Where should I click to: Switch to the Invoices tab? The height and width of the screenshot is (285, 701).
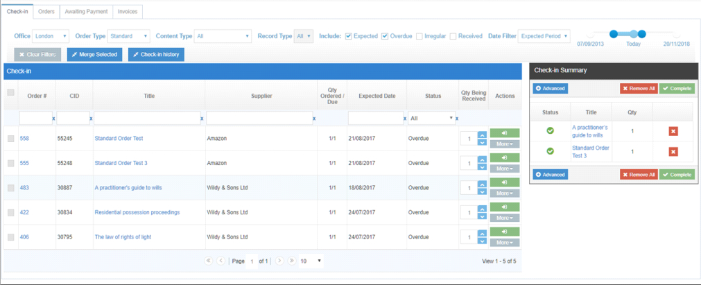coord(128,12)
